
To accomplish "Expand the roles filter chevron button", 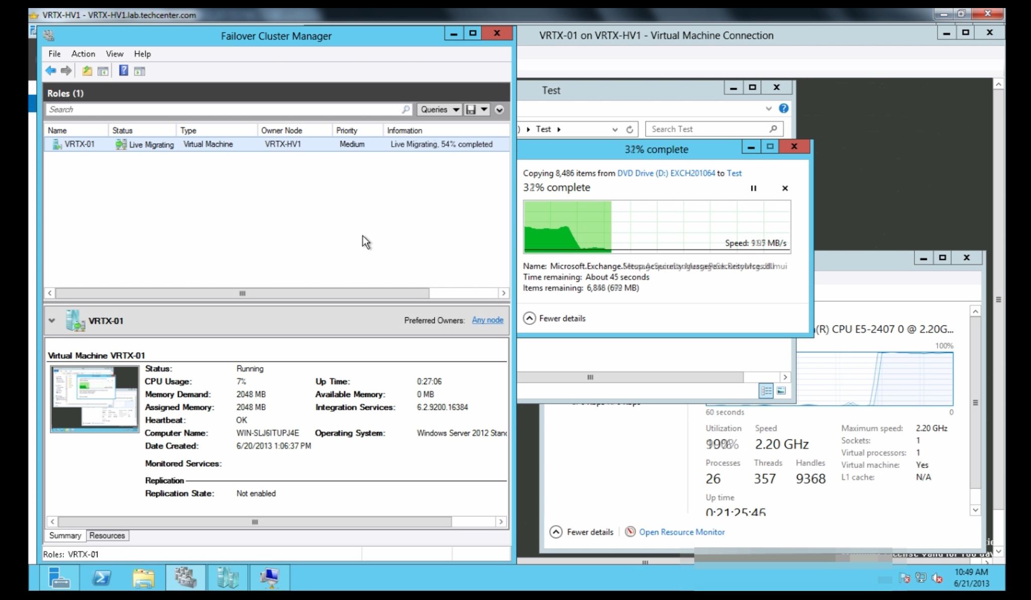I will pyautogui.click(x=499, y=109).
